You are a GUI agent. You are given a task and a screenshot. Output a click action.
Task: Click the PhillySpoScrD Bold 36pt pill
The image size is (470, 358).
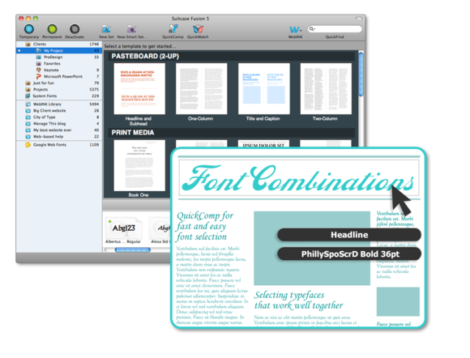click(349, 254)
